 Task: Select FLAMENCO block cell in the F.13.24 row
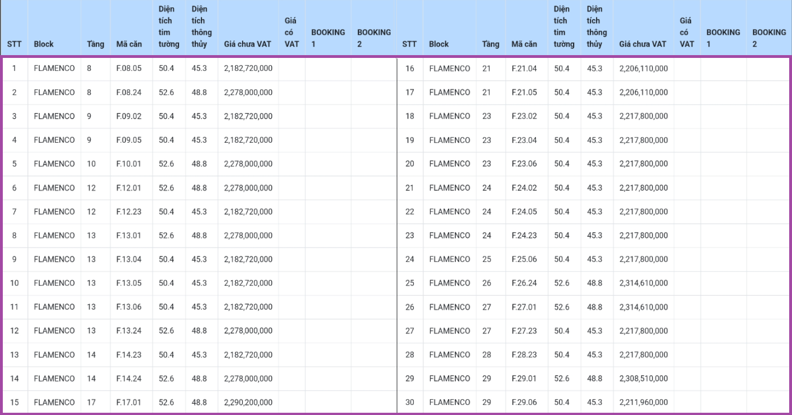[x=54, y=331]
